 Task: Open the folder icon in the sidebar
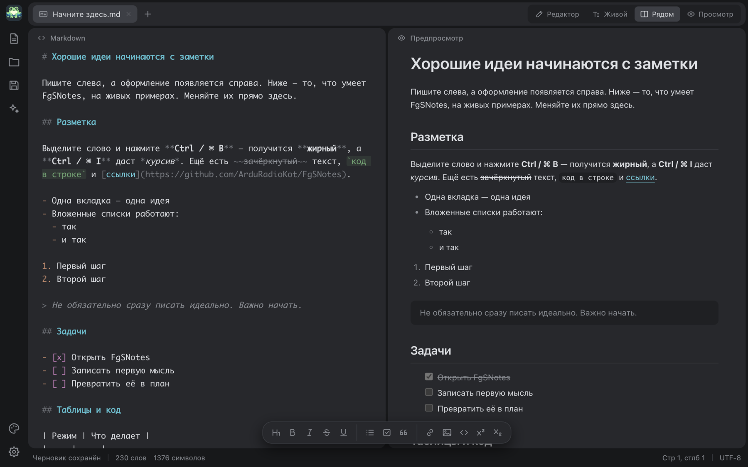[14, 62]
